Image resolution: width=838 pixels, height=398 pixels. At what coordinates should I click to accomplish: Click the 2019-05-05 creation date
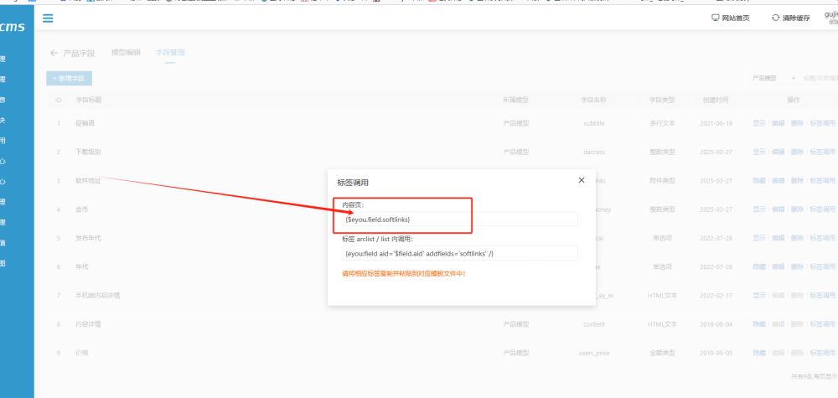pos(716,353)
